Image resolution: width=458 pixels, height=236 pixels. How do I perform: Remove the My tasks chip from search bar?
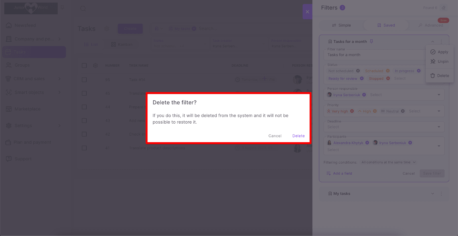tap(194, 29)
